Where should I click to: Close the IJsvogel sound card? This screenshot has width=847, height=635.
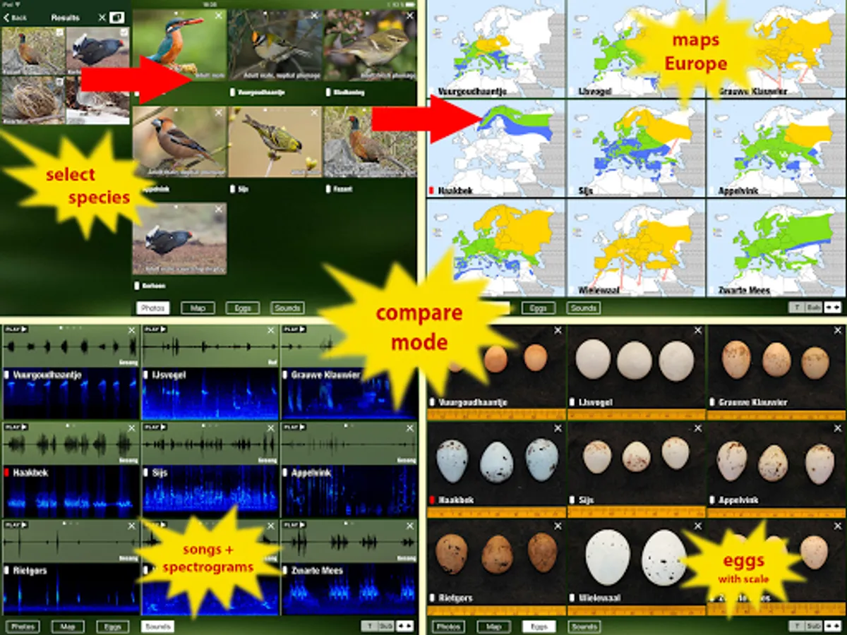tap(271, 330)
